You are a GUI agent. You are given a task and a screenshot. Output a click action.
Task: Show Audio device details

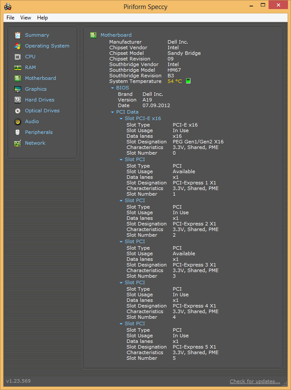click(32, 121)
